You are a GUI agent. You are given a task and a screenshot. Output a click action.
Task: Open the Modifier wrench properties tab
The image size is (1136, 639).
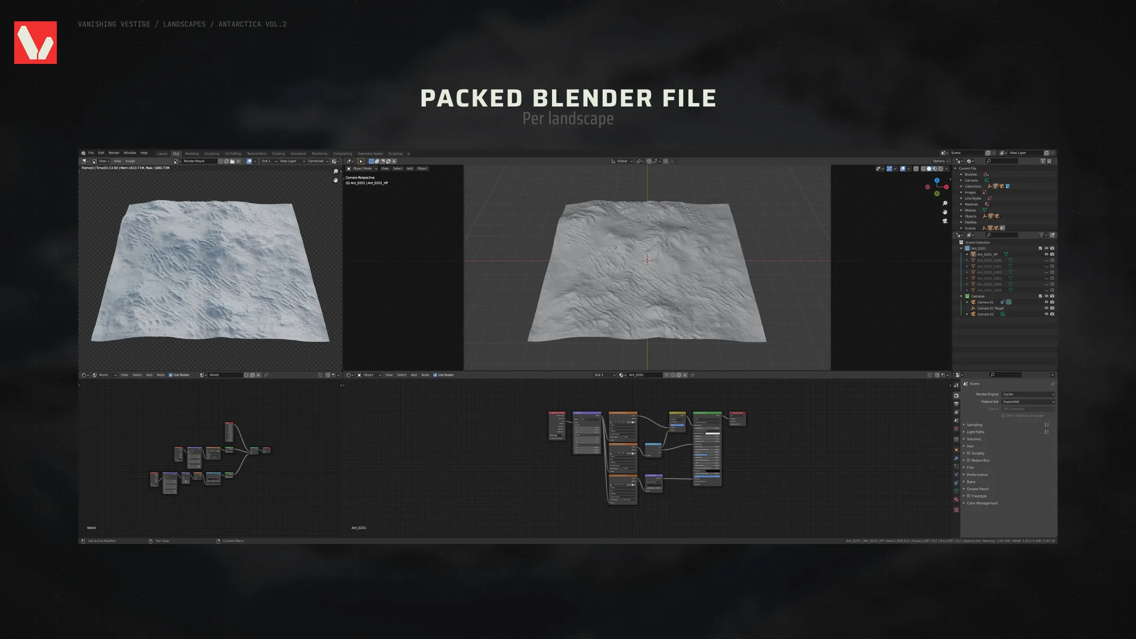[956, 458]
